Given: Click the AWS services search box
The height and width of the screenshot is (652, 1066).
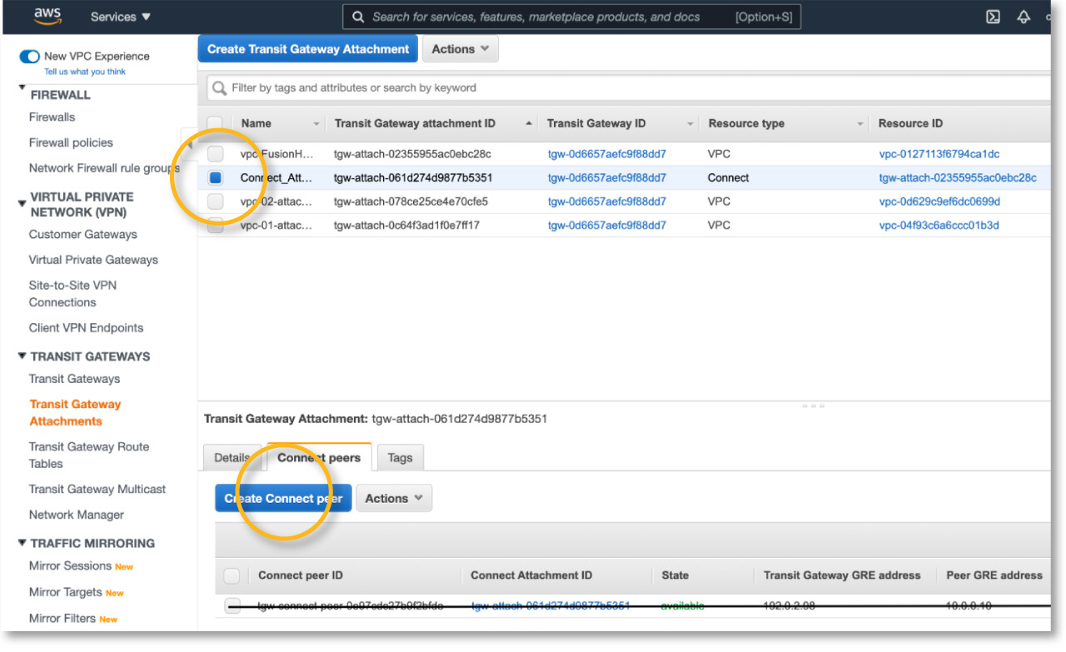Looking at the screenshot, I should pos(571,17).
